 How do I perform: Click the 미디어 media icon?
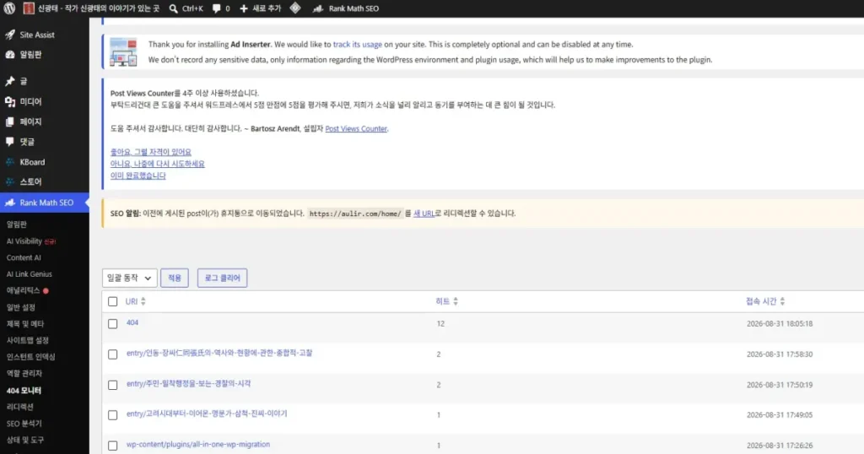[x=10, y=101]
